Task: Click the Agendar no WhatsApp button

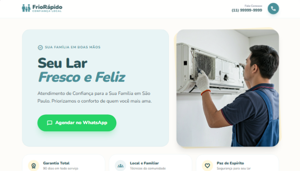Action: [x=77, y=123]
